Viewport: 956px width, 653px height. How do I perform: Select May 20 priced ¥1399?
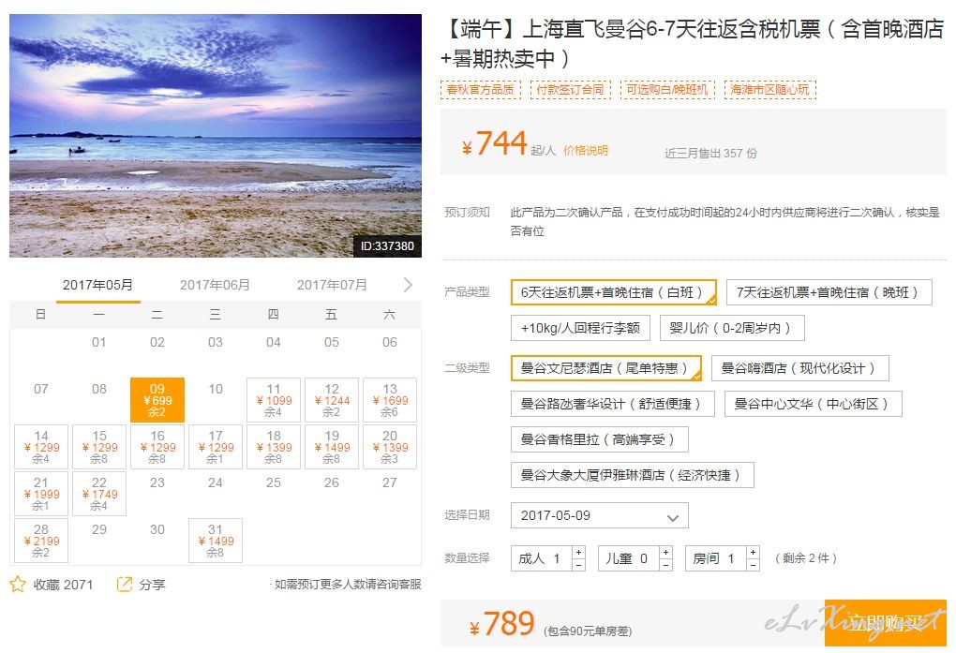click(390, 447)
